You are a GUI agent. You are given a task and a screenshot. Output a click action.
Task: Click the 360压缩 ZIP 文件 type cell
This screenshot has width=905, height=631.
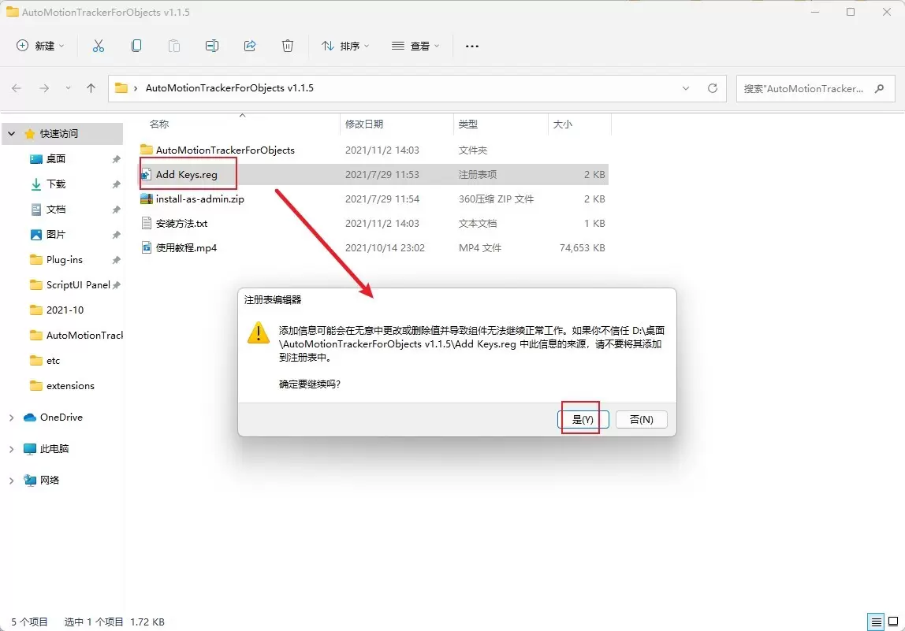[497, 199]
